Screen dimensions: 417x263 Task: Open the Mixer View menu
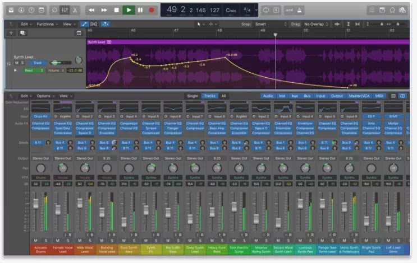66,96
